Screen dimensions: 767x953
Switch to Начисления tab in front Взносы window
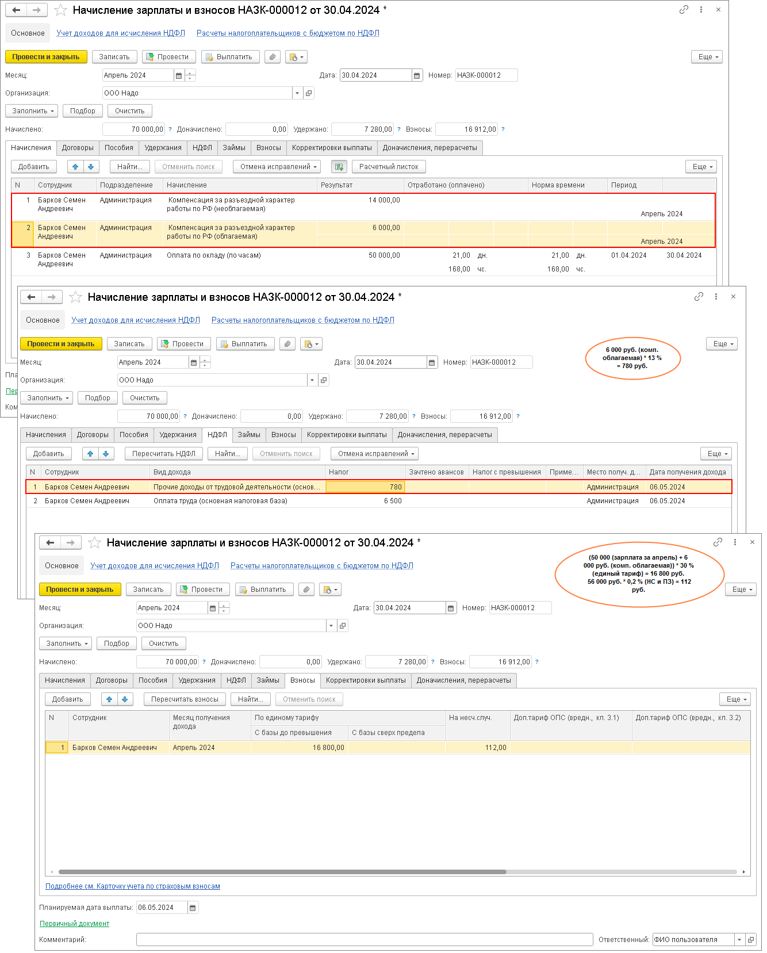65,680
